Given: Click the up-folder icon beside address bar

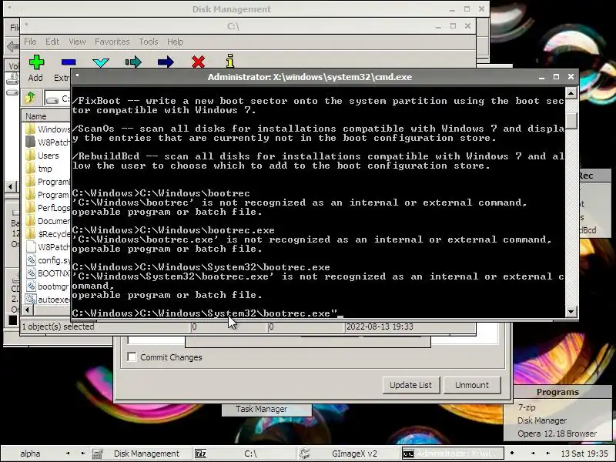Looking at the screenshot, I should [30, 97].
